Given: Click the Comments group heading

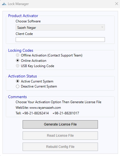Looking at the screenshot, I should pos(18,97).
